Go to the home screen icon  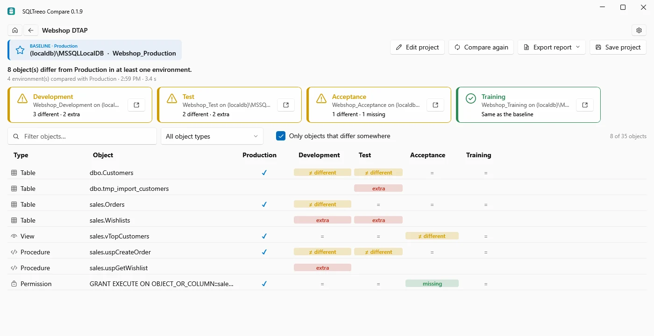coord(15,30)
